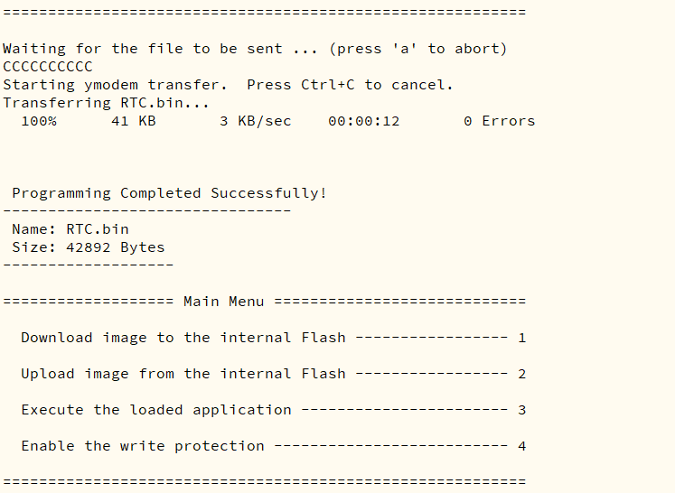The image size is (675, 493).
Task: Choose 'Execute the loaded application' menu line
Action: pyautogui.click(x=156, y=410)
